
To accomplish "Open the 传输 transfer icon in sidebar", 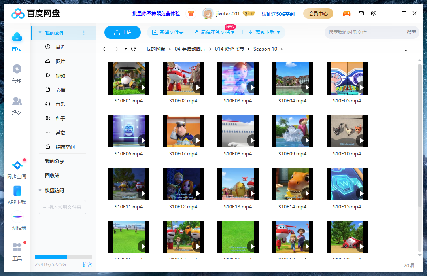I will point(17,69).
